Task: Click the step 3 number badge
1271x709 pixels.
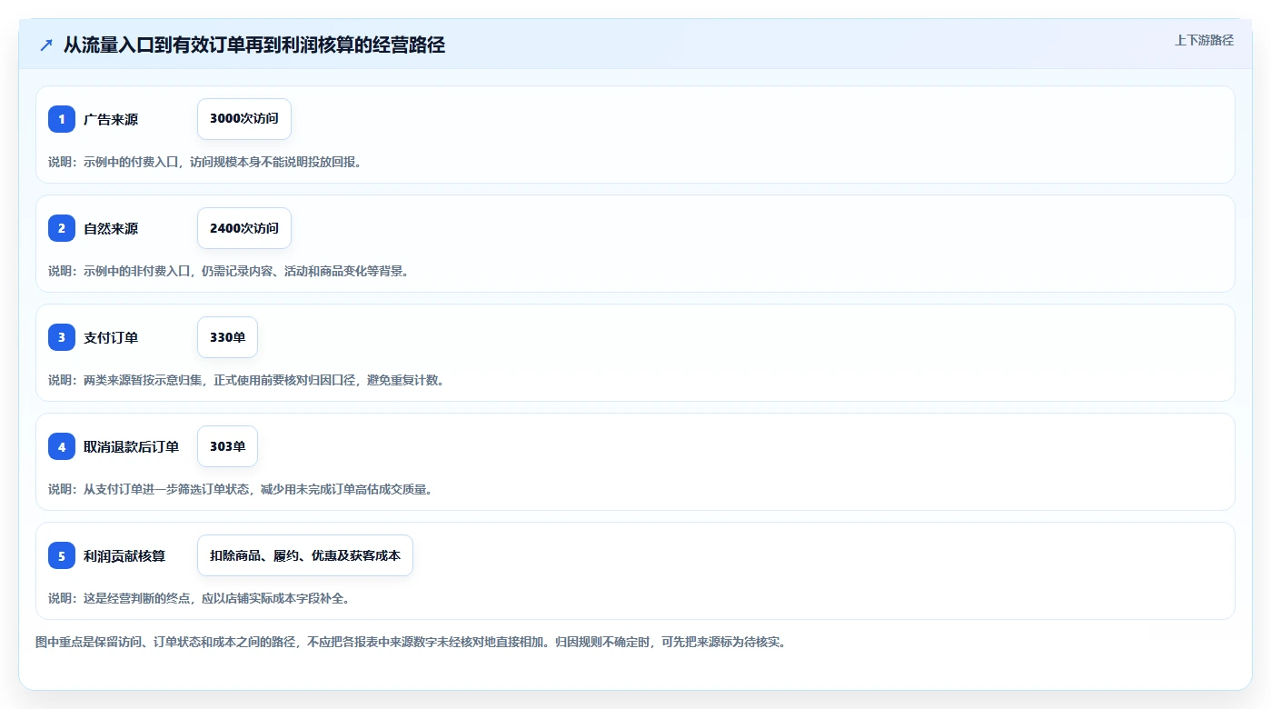Action: click(62, 337)
